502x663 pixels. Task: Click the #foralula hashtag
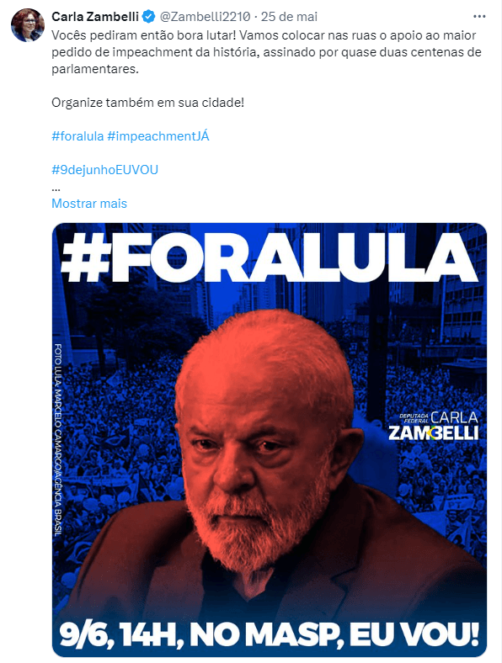(77, 136)
